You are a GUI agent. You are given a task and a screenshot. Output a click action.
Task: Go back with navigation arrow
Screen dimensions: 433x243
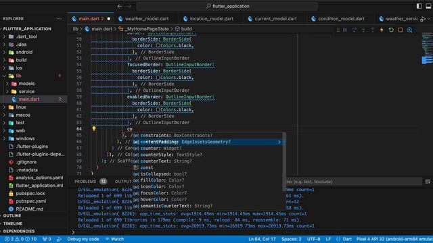tap(120, 6)
